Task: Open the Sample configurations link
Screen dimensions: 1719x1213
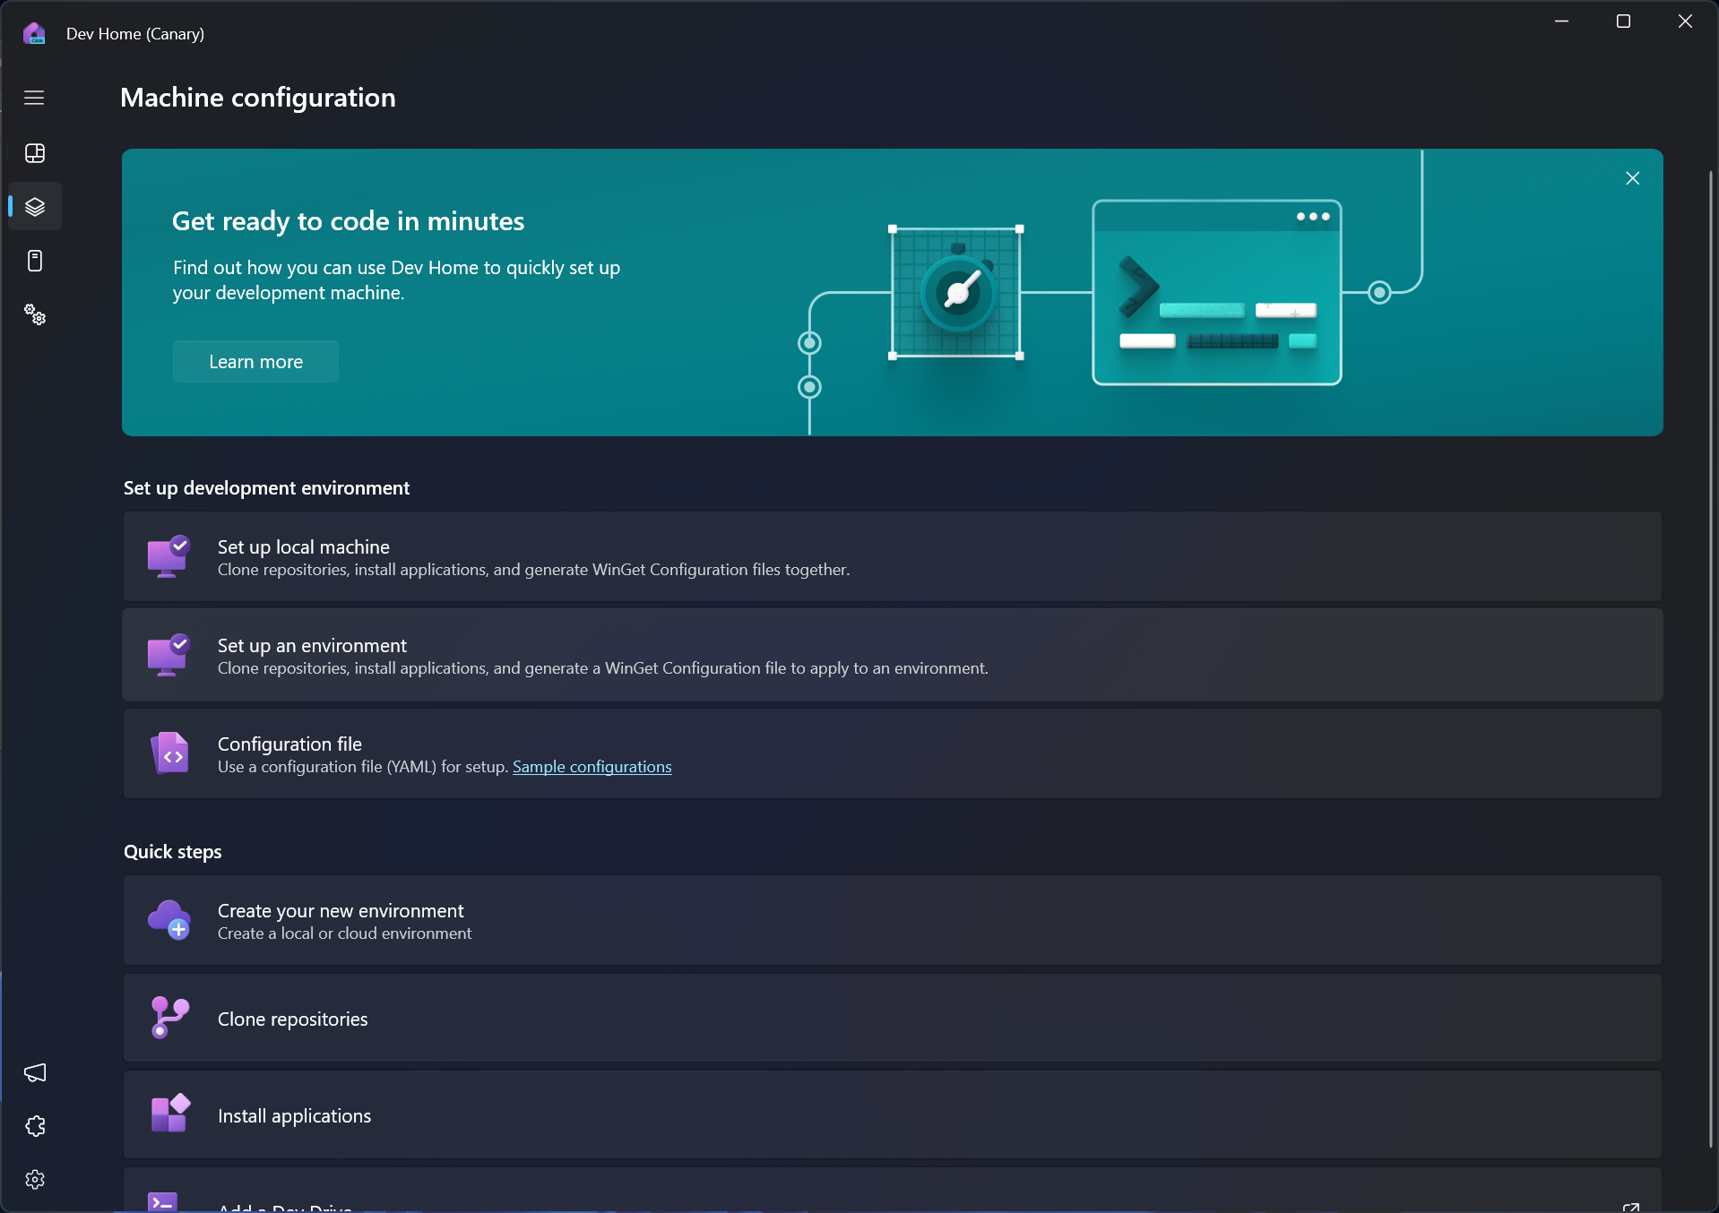Action: click(x=592, y=767)
